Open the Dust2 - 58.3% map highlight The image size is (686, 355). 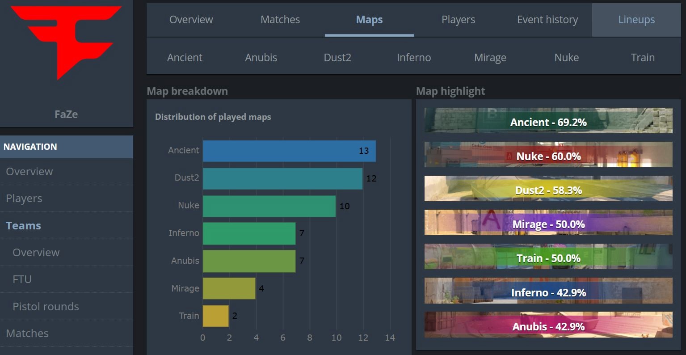point(548,189)
